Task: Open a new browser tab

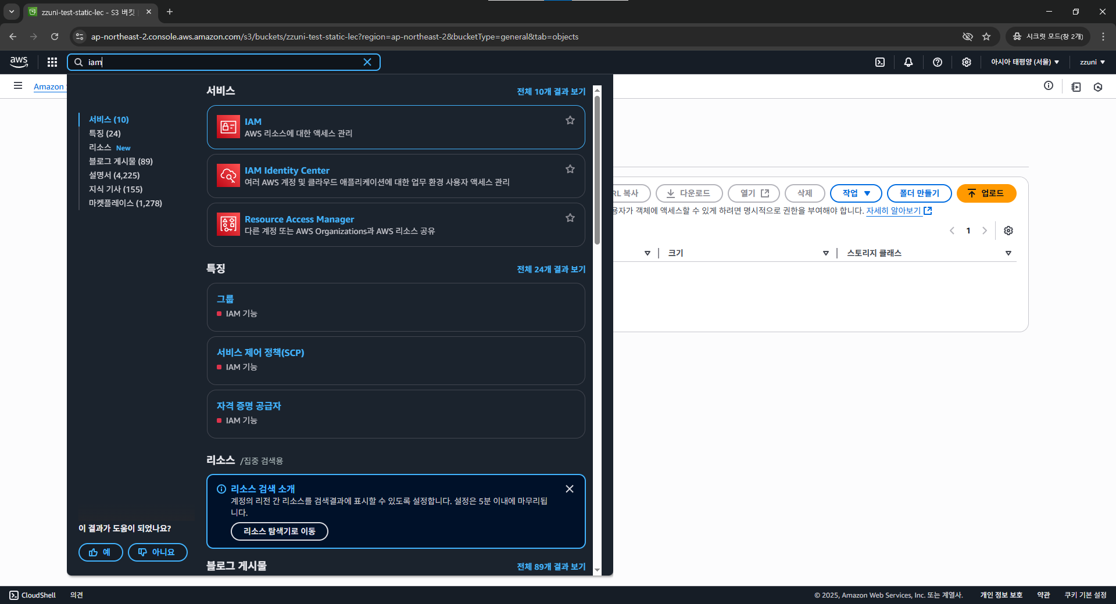Action: pos(170,12)
